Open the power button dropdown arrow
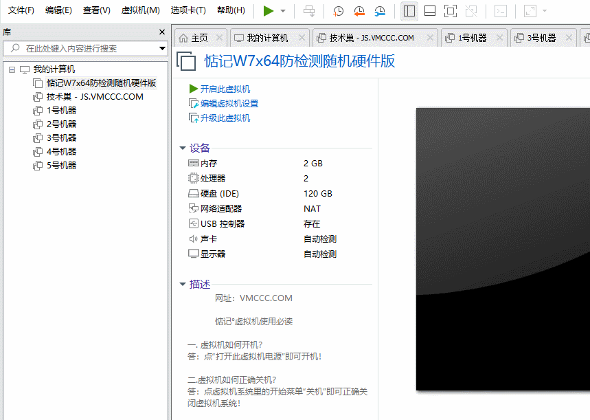This screenshot has width=590, height=420. (282, 11)
